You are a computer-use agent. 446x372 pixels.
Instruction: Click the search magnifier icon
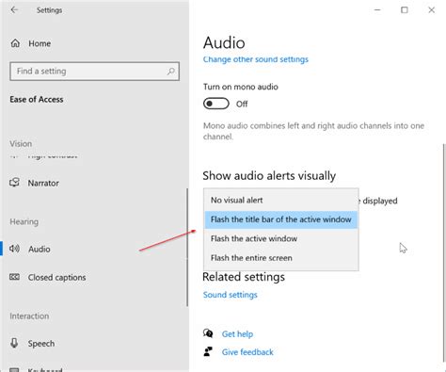pos(170,72)
